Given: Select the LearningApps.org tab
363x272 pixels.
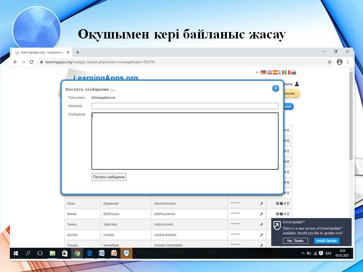Looking at the screenshot, I should (42, 52).
